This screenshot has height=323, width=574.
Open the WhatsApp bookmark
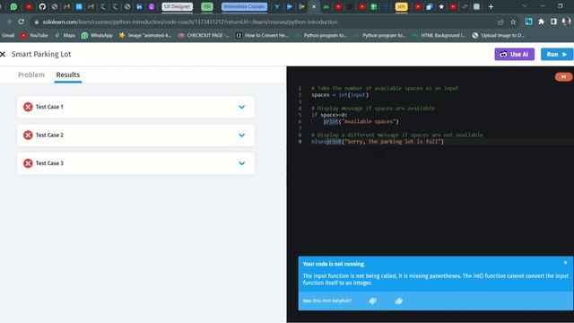click(97, 35)
